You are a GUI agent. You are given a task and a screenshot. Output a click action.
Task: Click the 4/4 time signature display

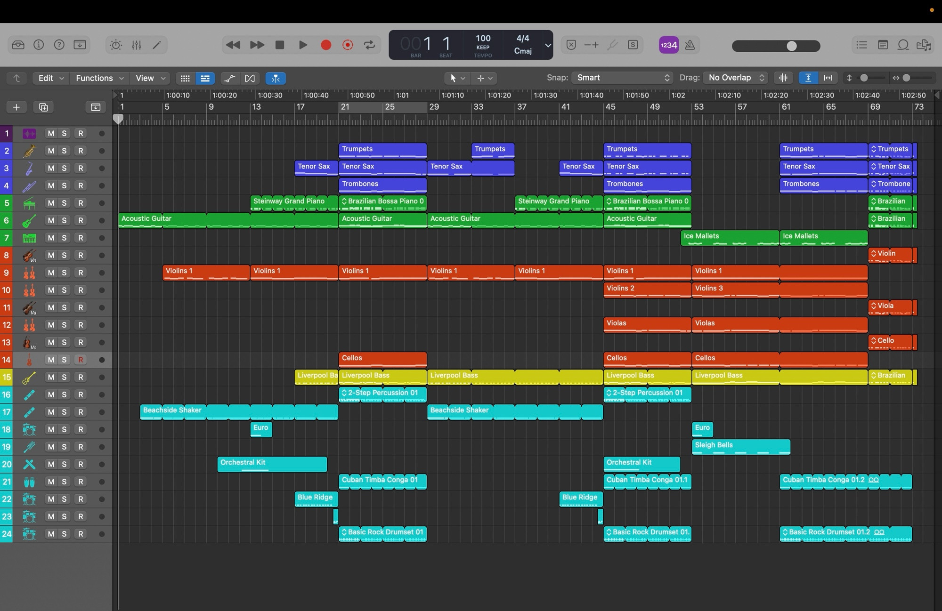(x=523, y=39)
